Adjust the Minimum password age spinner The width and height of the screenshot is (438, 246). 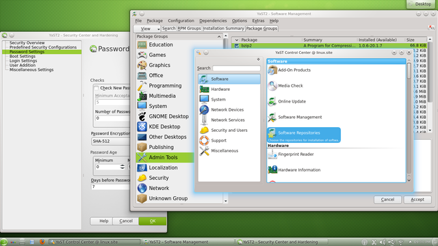[x=123, y=167]
